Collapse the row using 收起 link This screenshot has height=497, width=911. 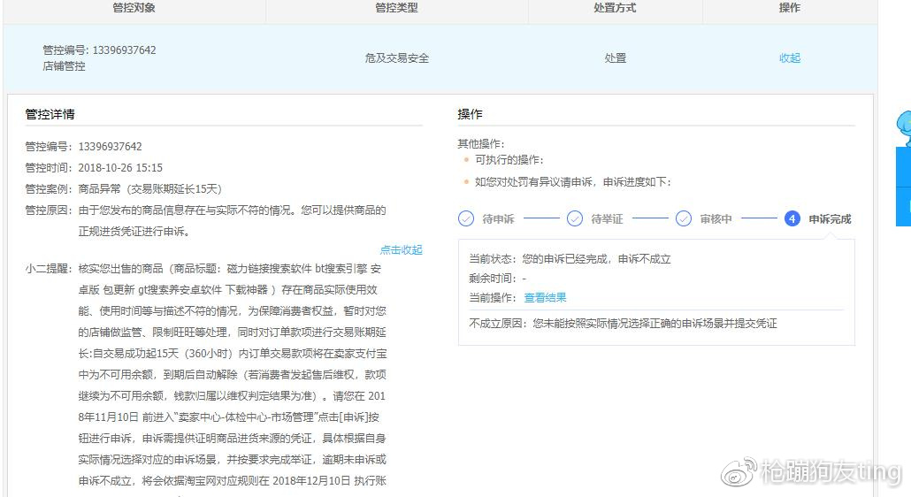click(789, 58)
